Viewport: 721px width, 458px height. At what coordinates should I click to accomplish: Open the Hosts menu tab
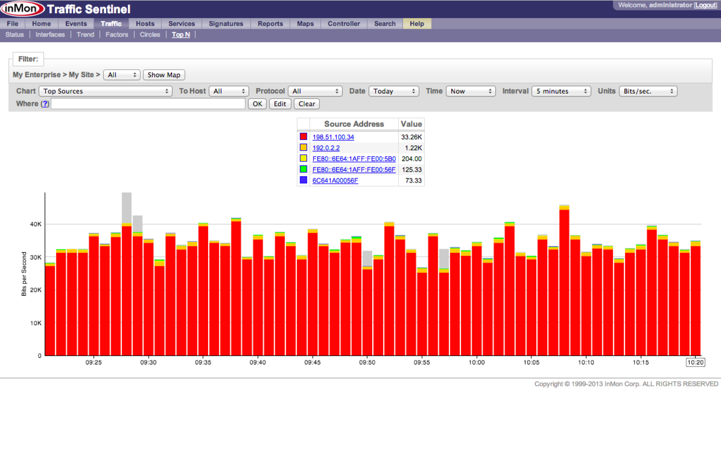(x=145, y=24)
